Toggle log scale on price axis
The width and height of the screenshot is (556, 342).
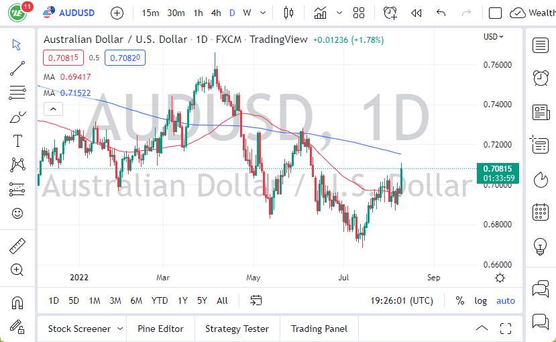pyautogui.click(x=481, y=300)
